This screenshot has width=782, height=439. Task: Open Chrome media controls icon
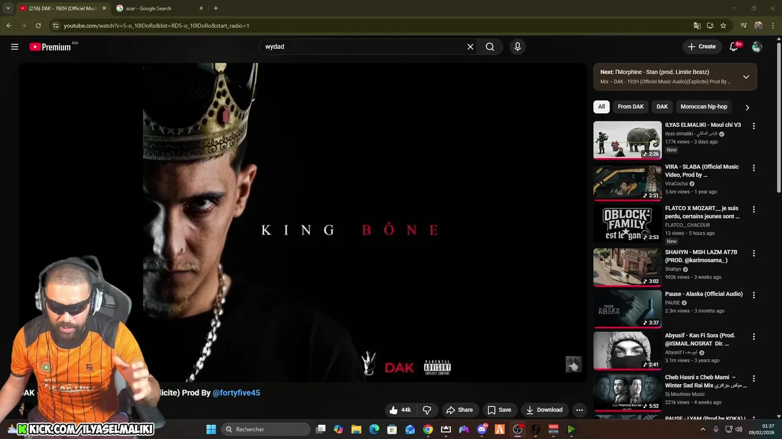tap(744, 26)
